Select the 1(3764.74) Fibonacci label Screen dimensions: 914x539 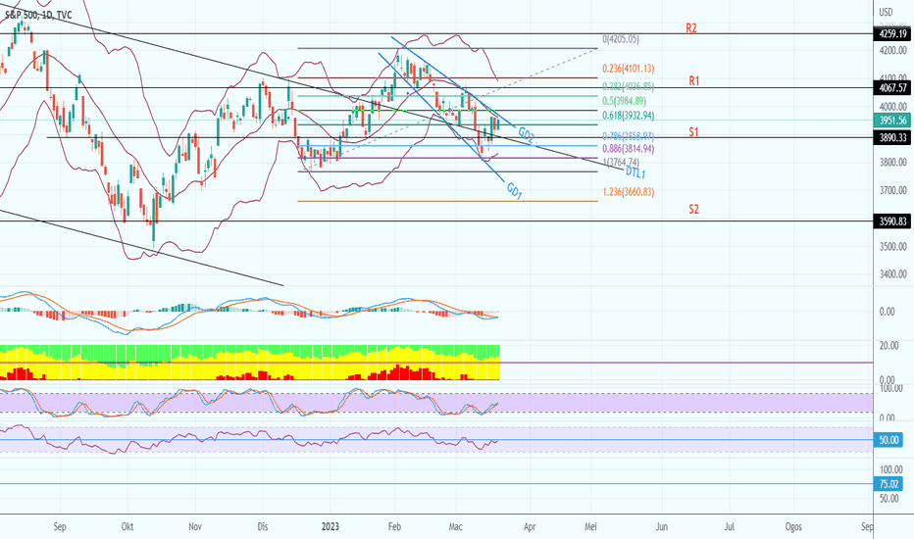(x=621, y=162)
